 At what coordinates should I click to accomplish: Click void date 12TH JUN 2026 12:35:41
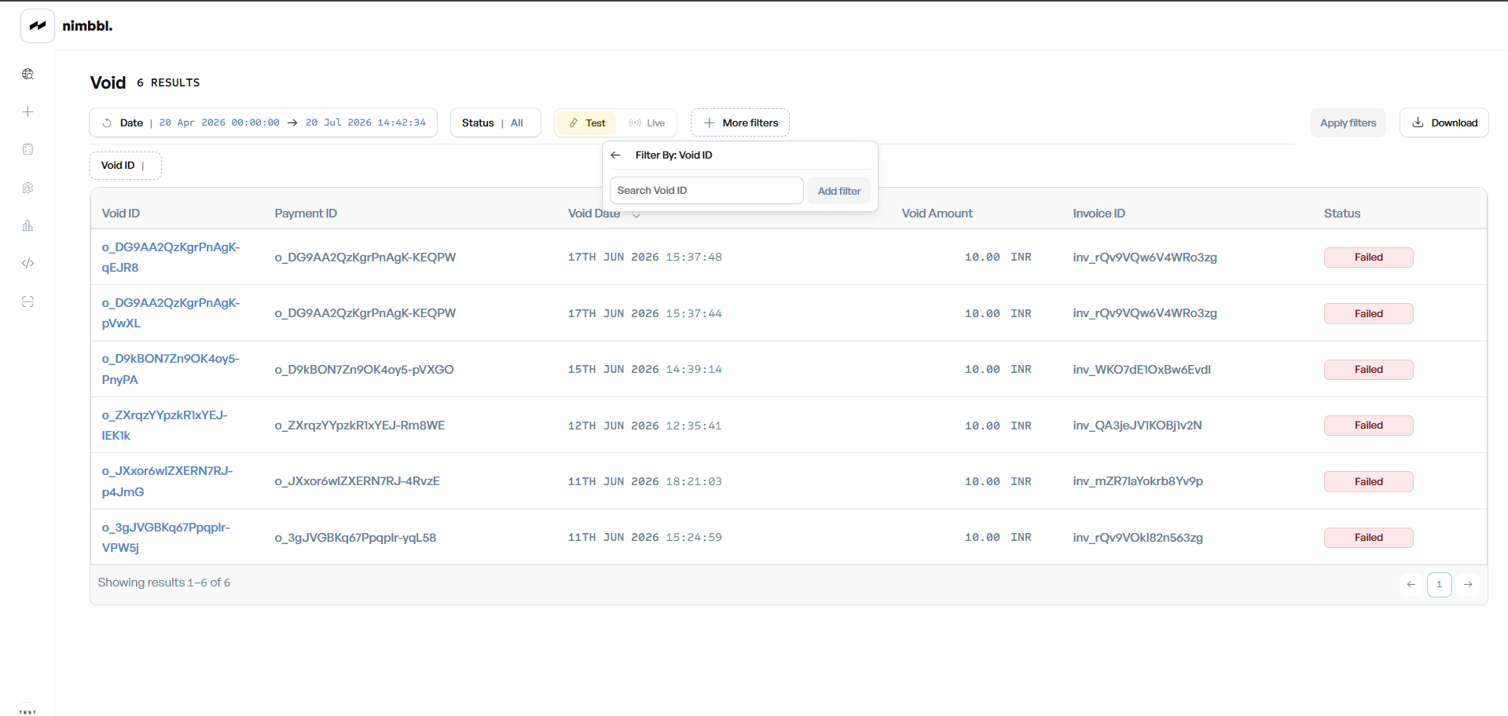(x=644, y=426)
